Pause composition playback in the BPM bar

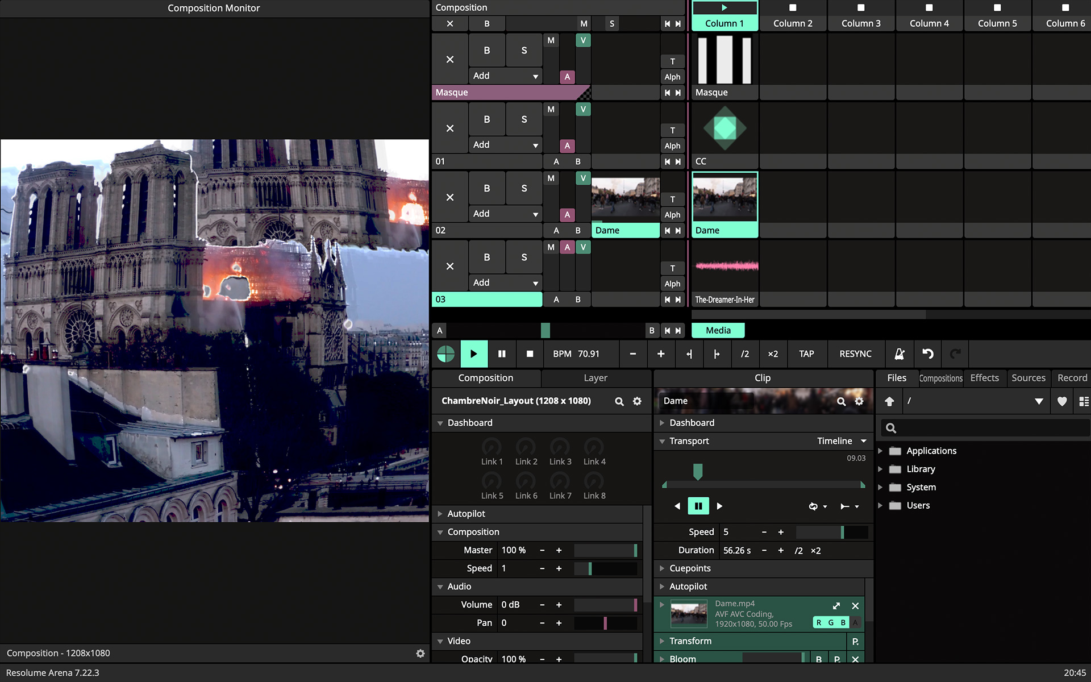point(502,354)
